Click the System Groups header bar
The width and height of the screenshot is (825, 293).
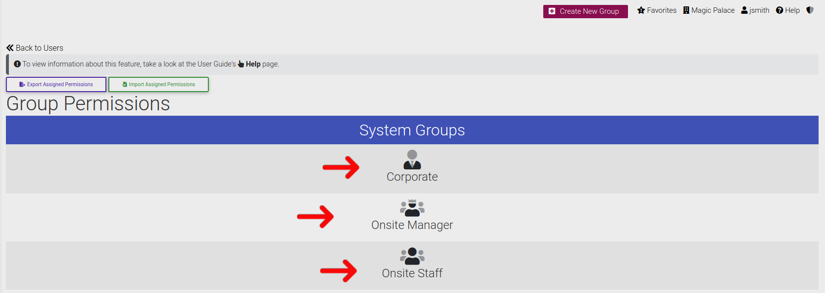tap(412, 130)
